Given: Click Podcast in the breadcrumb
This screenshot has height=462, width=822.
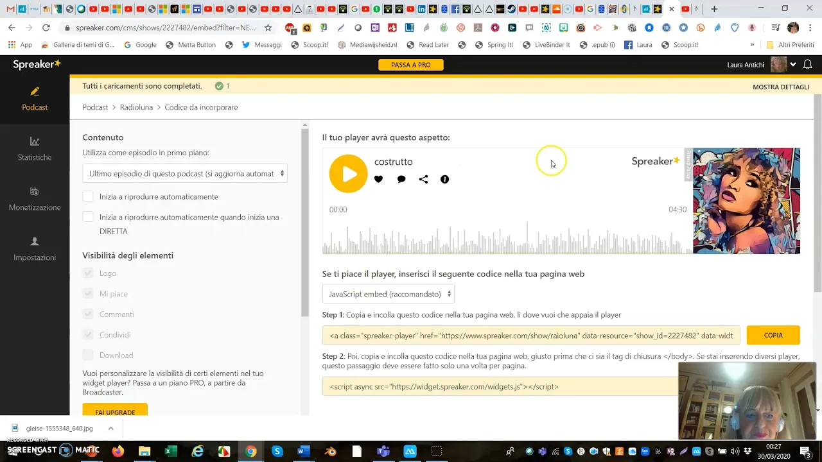Looking at the screenshot, I should [95, 107].
